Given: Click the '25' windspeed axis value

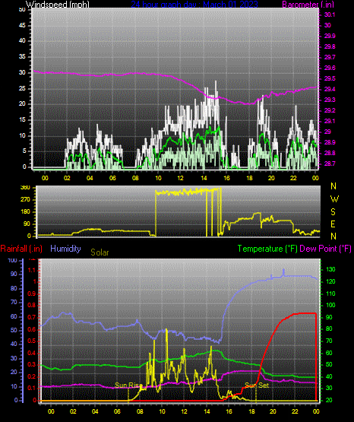Looking at the screenshot, I should pos(22,88).
